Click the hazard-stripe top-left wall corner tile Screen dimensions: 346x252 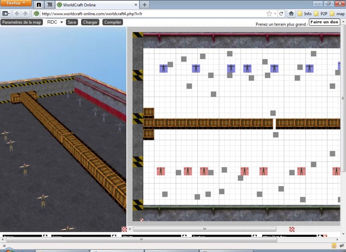pyautogui.click(x=138, y=35)
